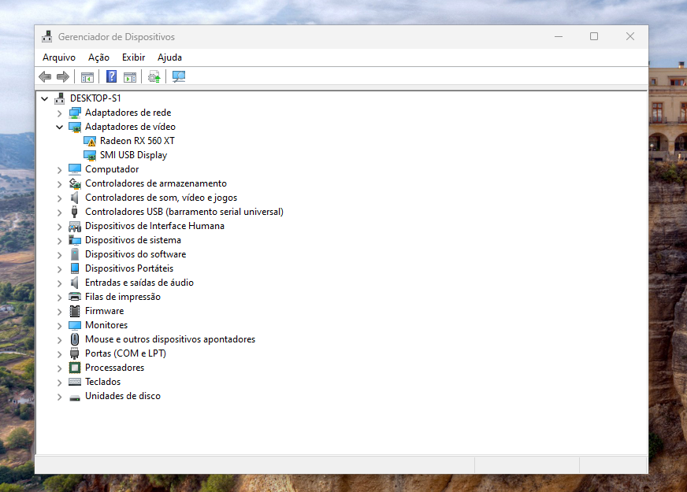Select the Radeon RX 560 XT device
The image size is (687, 492).
point(137,141)
